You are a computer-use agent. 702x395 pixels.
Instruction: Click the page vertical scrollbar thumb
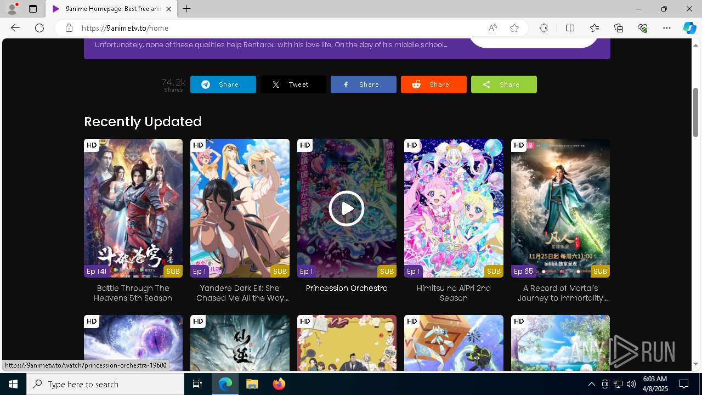695,112
